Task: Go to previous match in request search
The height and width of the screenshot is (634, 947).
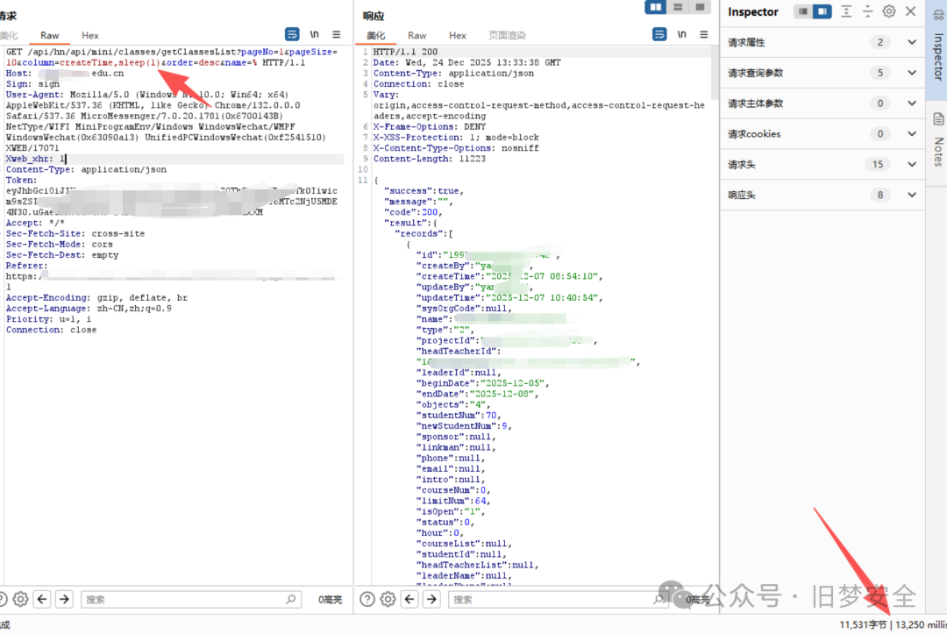Action: point(42,599)
